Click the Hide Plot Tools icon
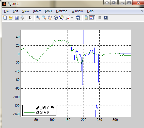The image size is (144, 128). tap(100, 18)
